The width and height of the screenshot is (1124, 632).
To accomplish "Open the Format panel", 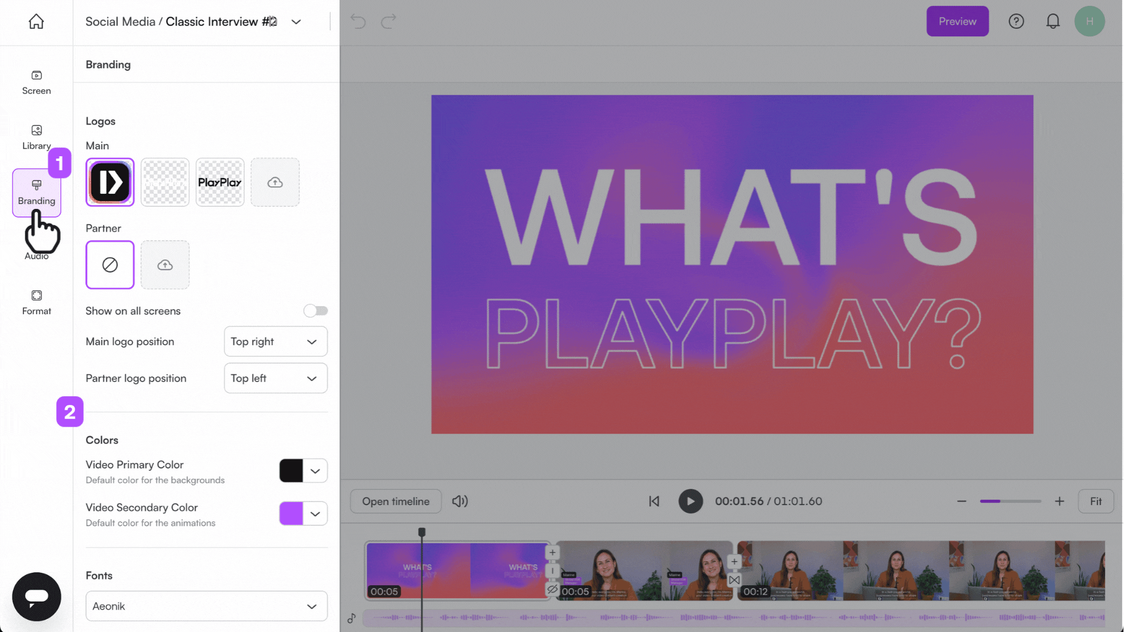I will 36,301.
